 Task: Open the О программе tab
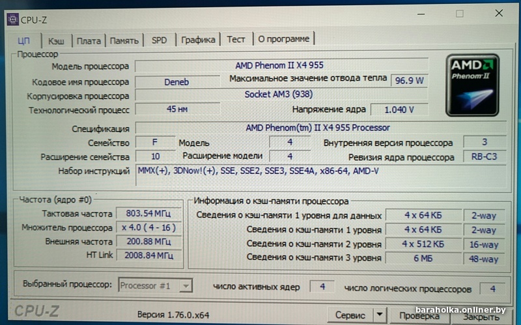coord(283,39)
